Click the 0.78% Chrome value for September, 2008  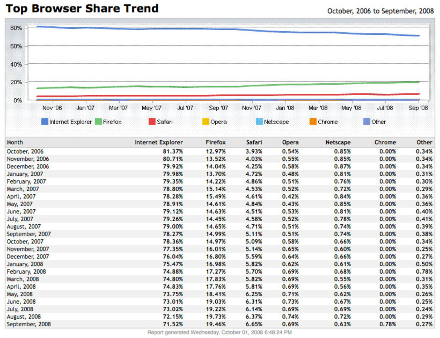click(388, 324)
